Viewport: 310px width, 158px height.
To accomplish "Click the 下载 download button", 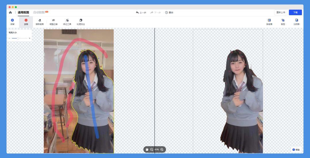I will click(295, 13).
